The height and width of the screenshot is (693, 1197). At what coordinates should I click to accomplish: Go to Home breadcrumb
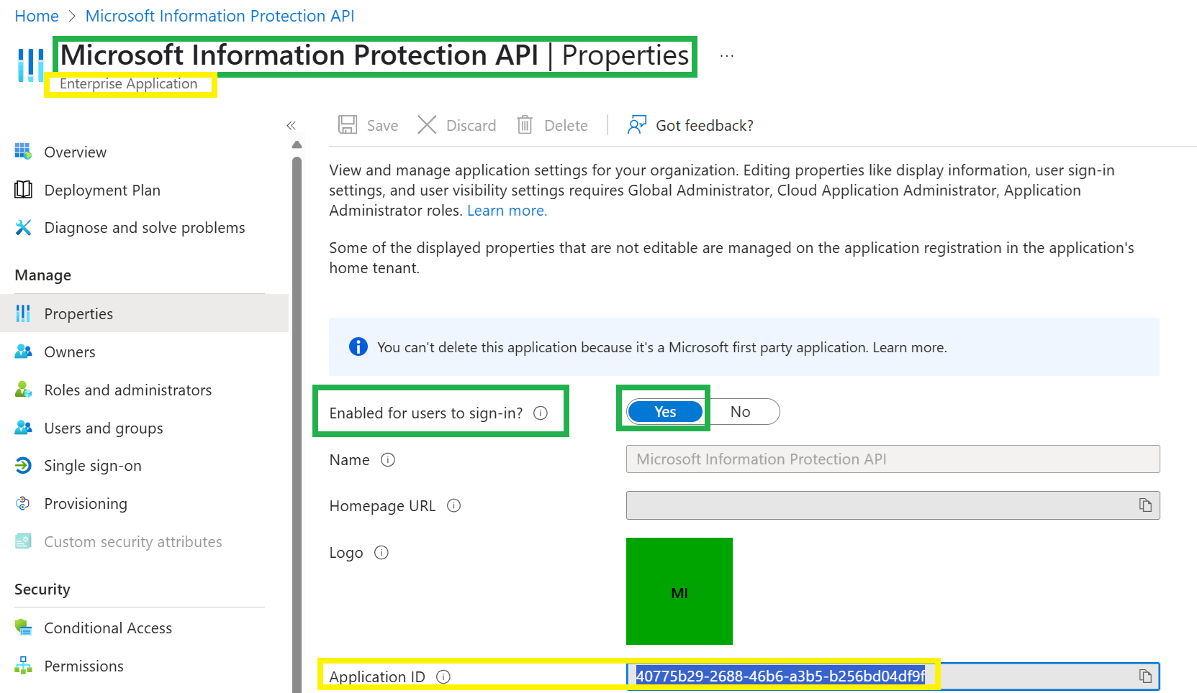(x=37, y=16)
